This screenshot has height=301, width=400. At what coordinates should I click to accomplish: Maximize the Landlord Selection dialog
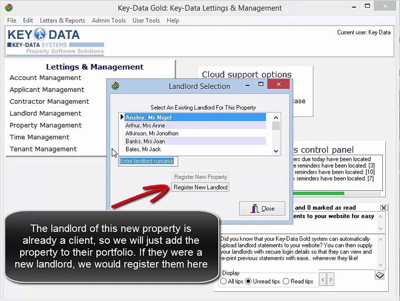pyautogui.click(x=261, y=84)
